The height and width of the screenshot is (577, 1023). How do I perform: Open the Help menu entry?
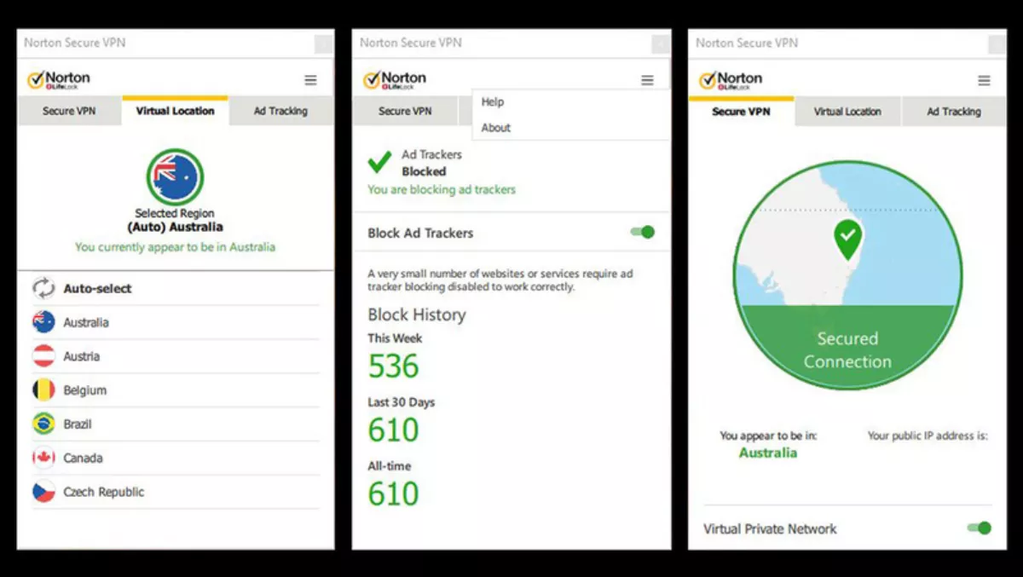click(x=493, y=102)
